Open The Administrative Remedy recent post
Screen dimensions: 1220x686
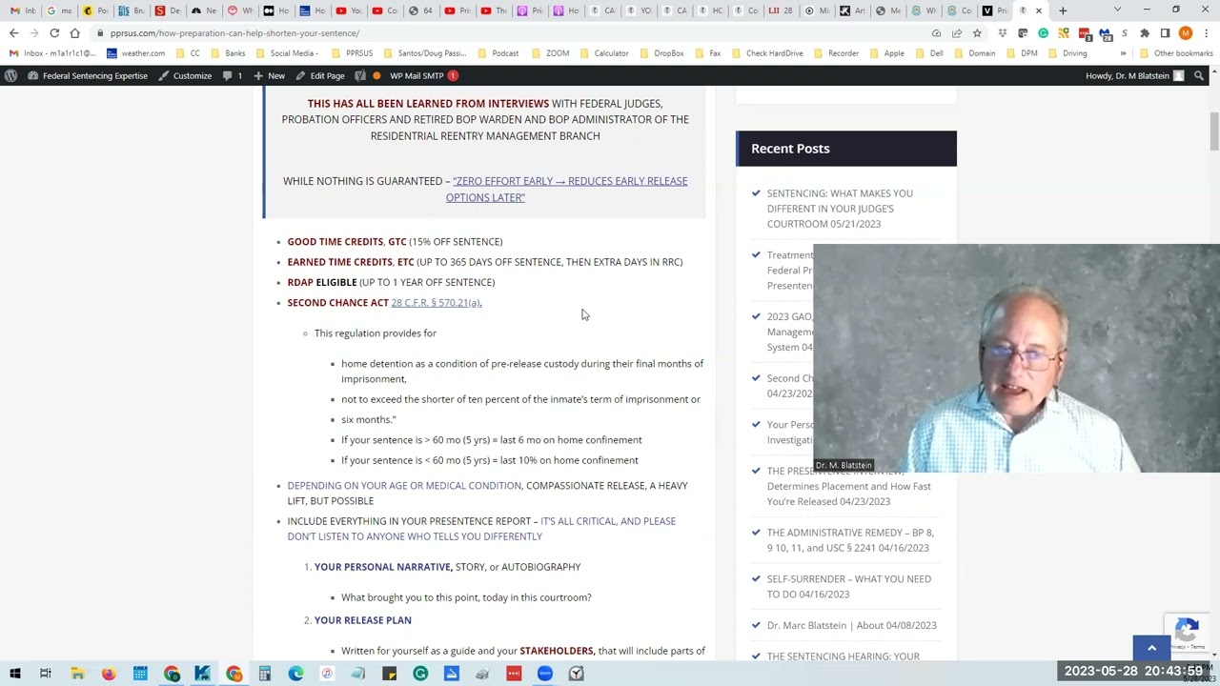coord(850,540)
